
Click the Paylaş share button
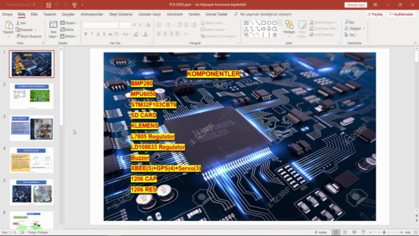[375, 14]
